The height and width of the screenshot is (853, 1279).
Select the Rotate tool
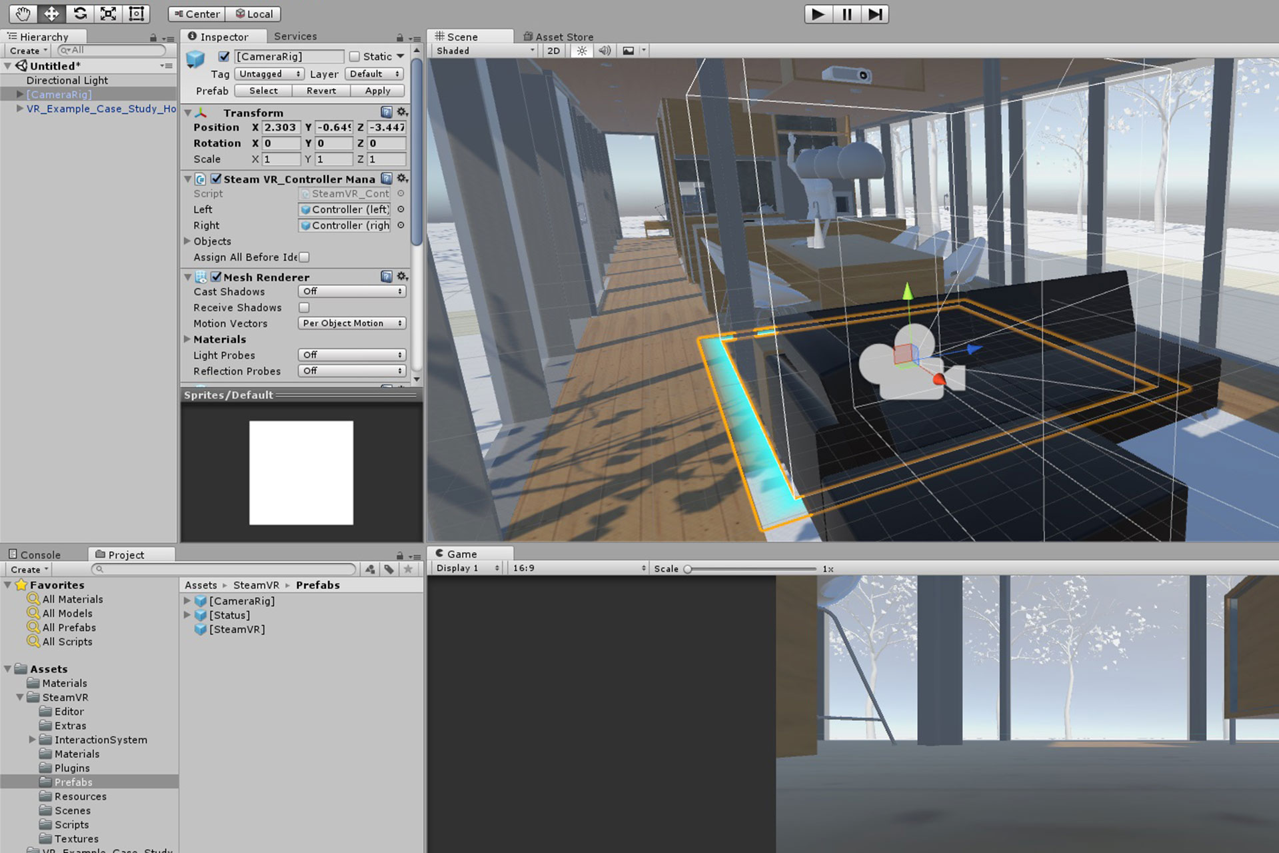click(80, 13)
